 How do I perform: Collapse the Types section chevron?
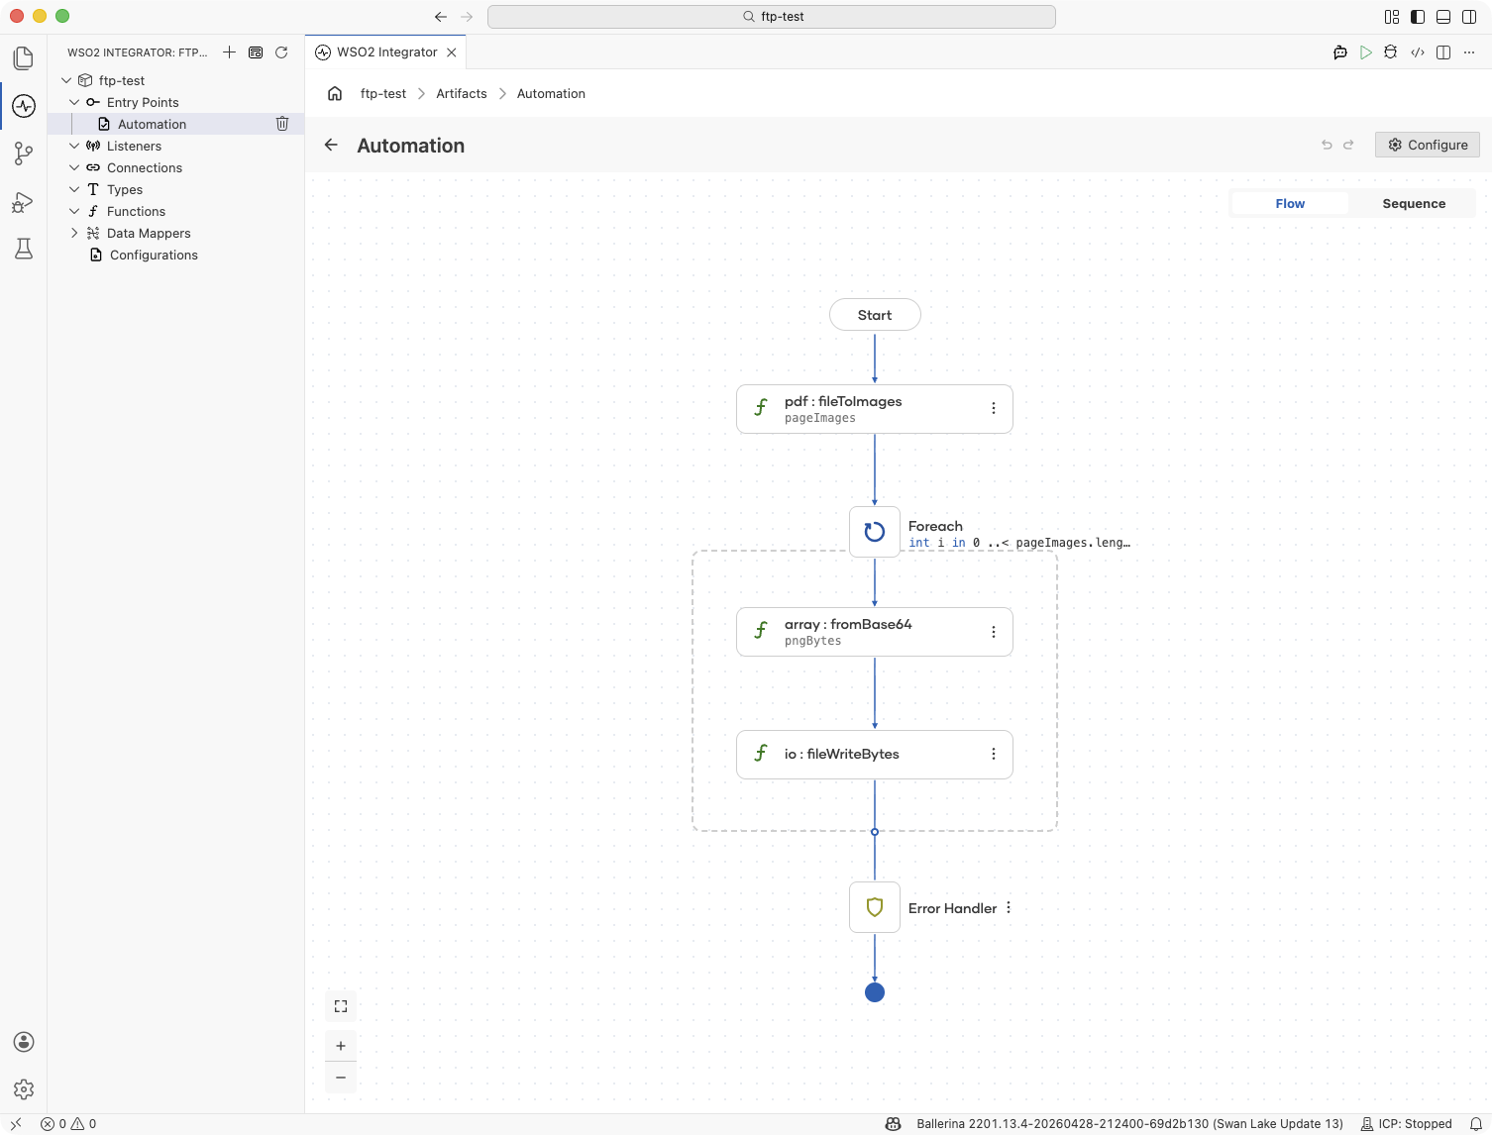click(74, 189)
